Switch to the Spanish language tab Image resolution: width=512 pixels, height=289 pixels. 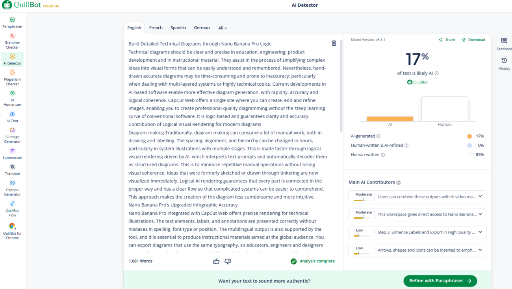[x=178, y=28]
